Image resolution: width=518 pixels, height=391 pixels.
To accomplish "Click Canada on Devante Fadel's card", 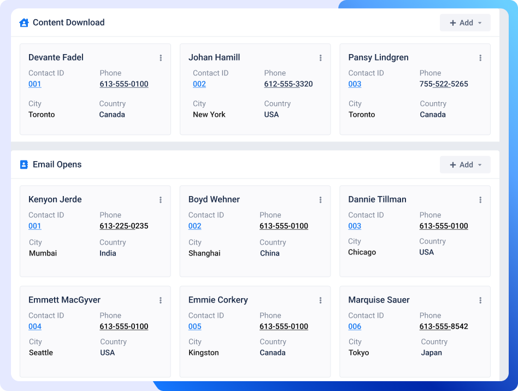I will (x=112, y=115).
